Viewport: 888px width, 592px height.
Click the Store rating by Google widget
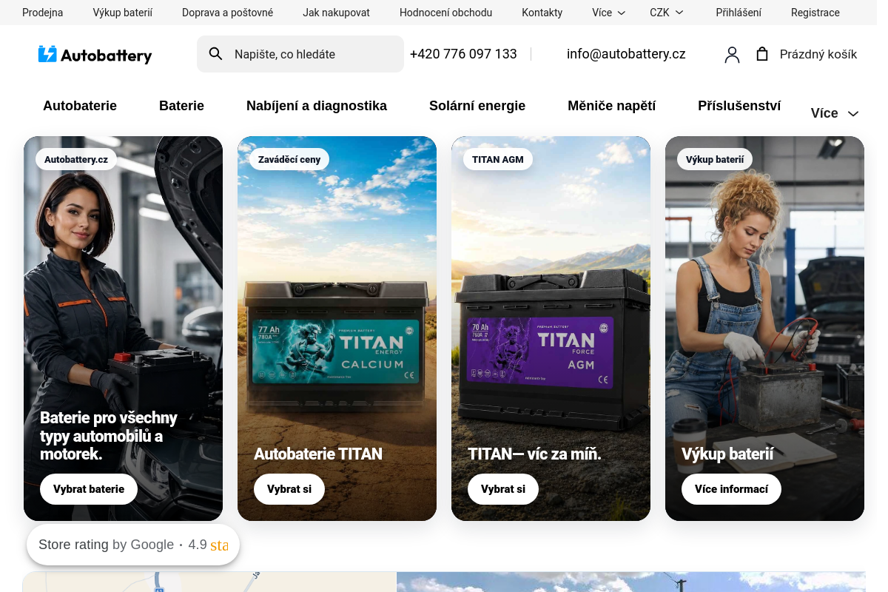[133, 545]
